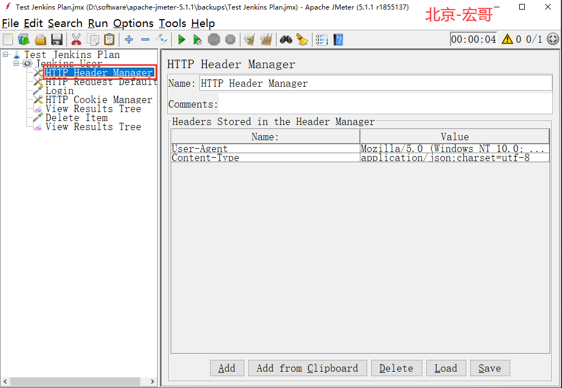Screen dimensions: 562x388
Task: Open the Search menu
Action: [65, 23]
